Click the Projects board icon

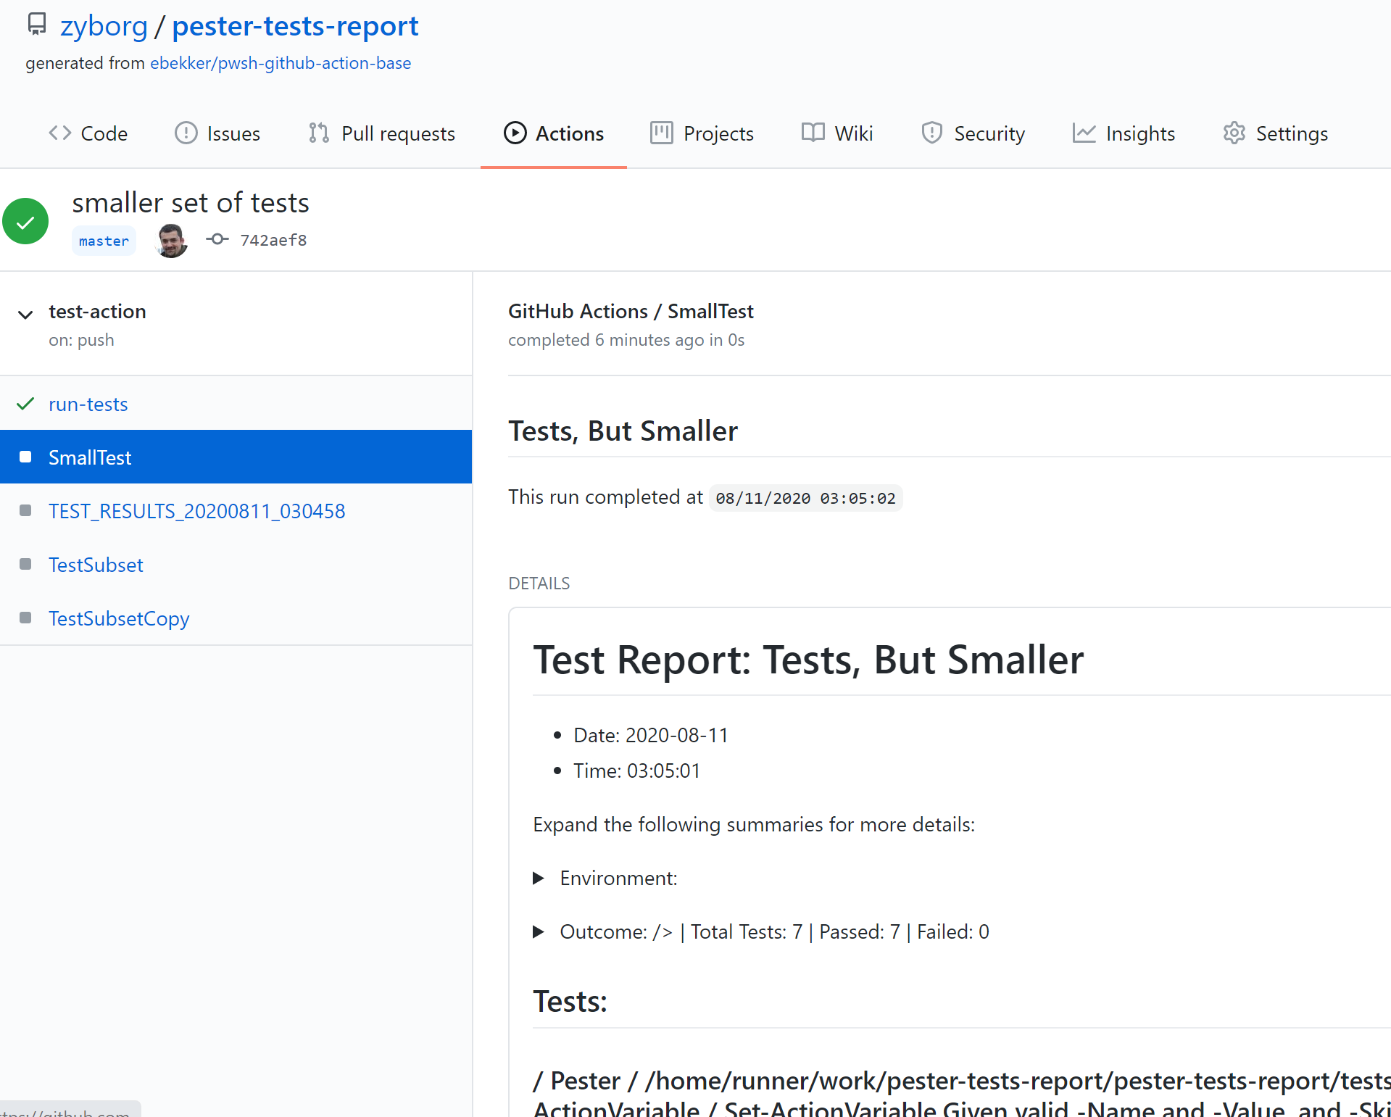(x=662, y=133)
